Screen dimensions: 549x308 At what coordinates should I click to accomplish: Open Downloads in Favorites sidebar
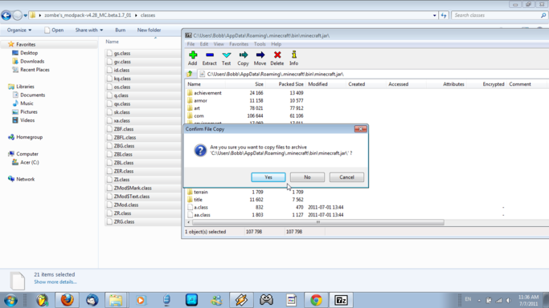32,62
